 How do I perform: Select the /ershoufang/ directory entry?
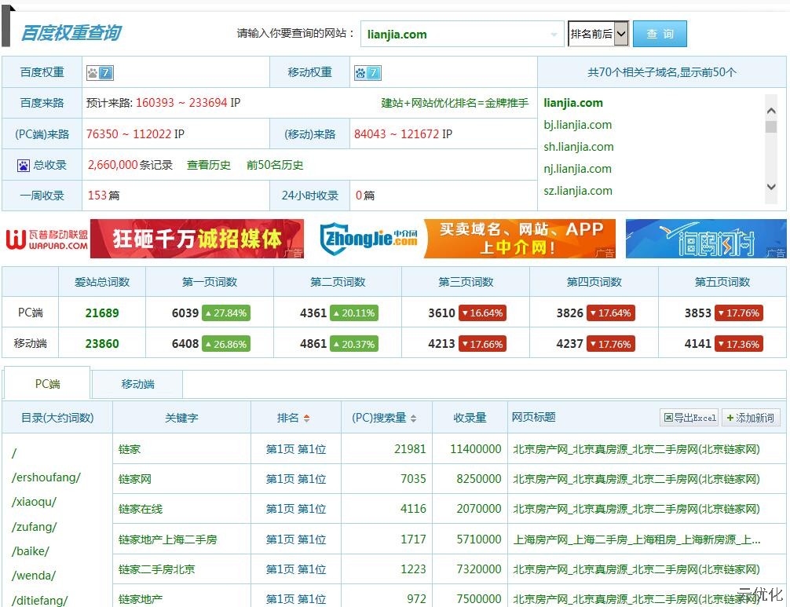tap(46, 477)
